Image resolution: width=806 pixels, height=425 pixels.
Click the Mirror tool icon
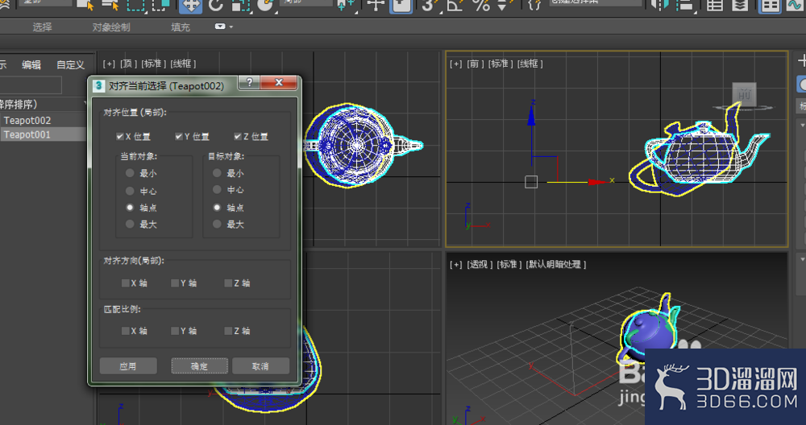659,5
